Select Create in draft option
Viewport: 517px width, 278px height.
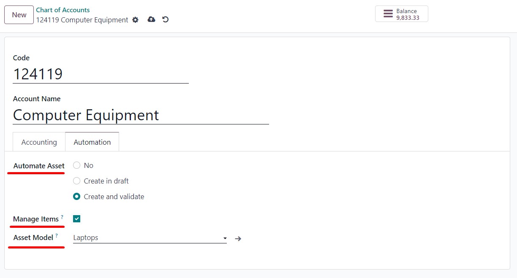point(76,181)
